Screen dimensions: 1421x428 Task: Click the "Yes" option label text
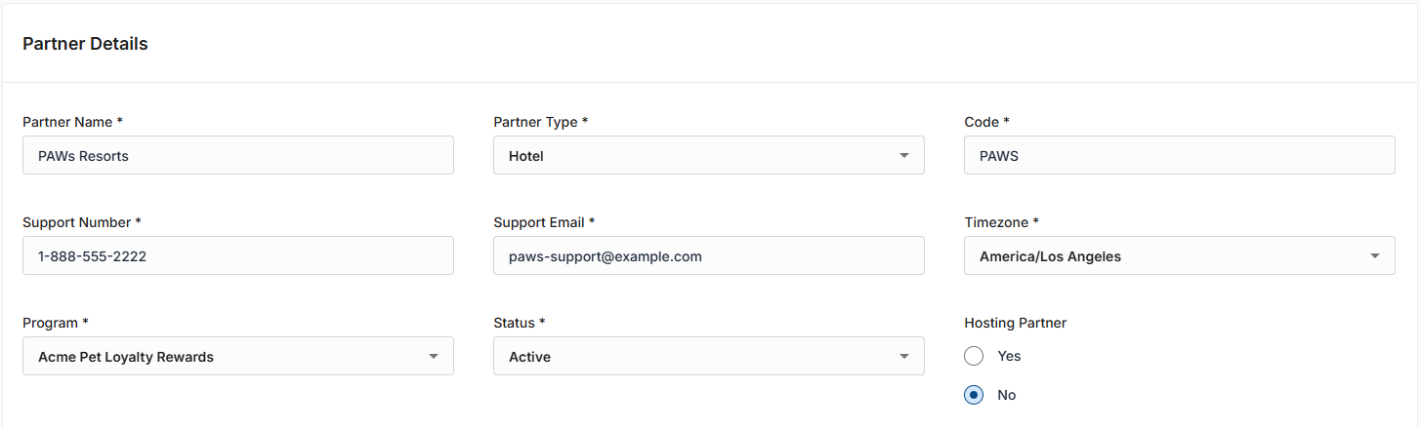(1009, 356)
